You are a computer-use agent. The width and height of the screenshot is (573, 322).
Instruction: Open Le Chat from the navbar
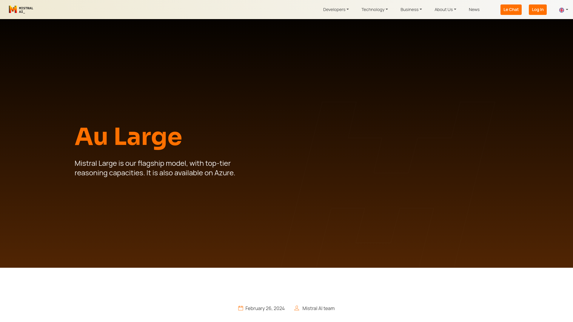(x=511, y=10)
